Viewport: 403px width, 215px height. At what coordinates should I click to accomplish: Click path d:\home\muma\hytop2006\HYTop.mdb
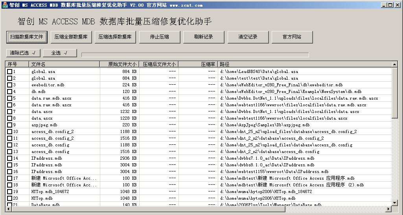[x=258, y=198]
